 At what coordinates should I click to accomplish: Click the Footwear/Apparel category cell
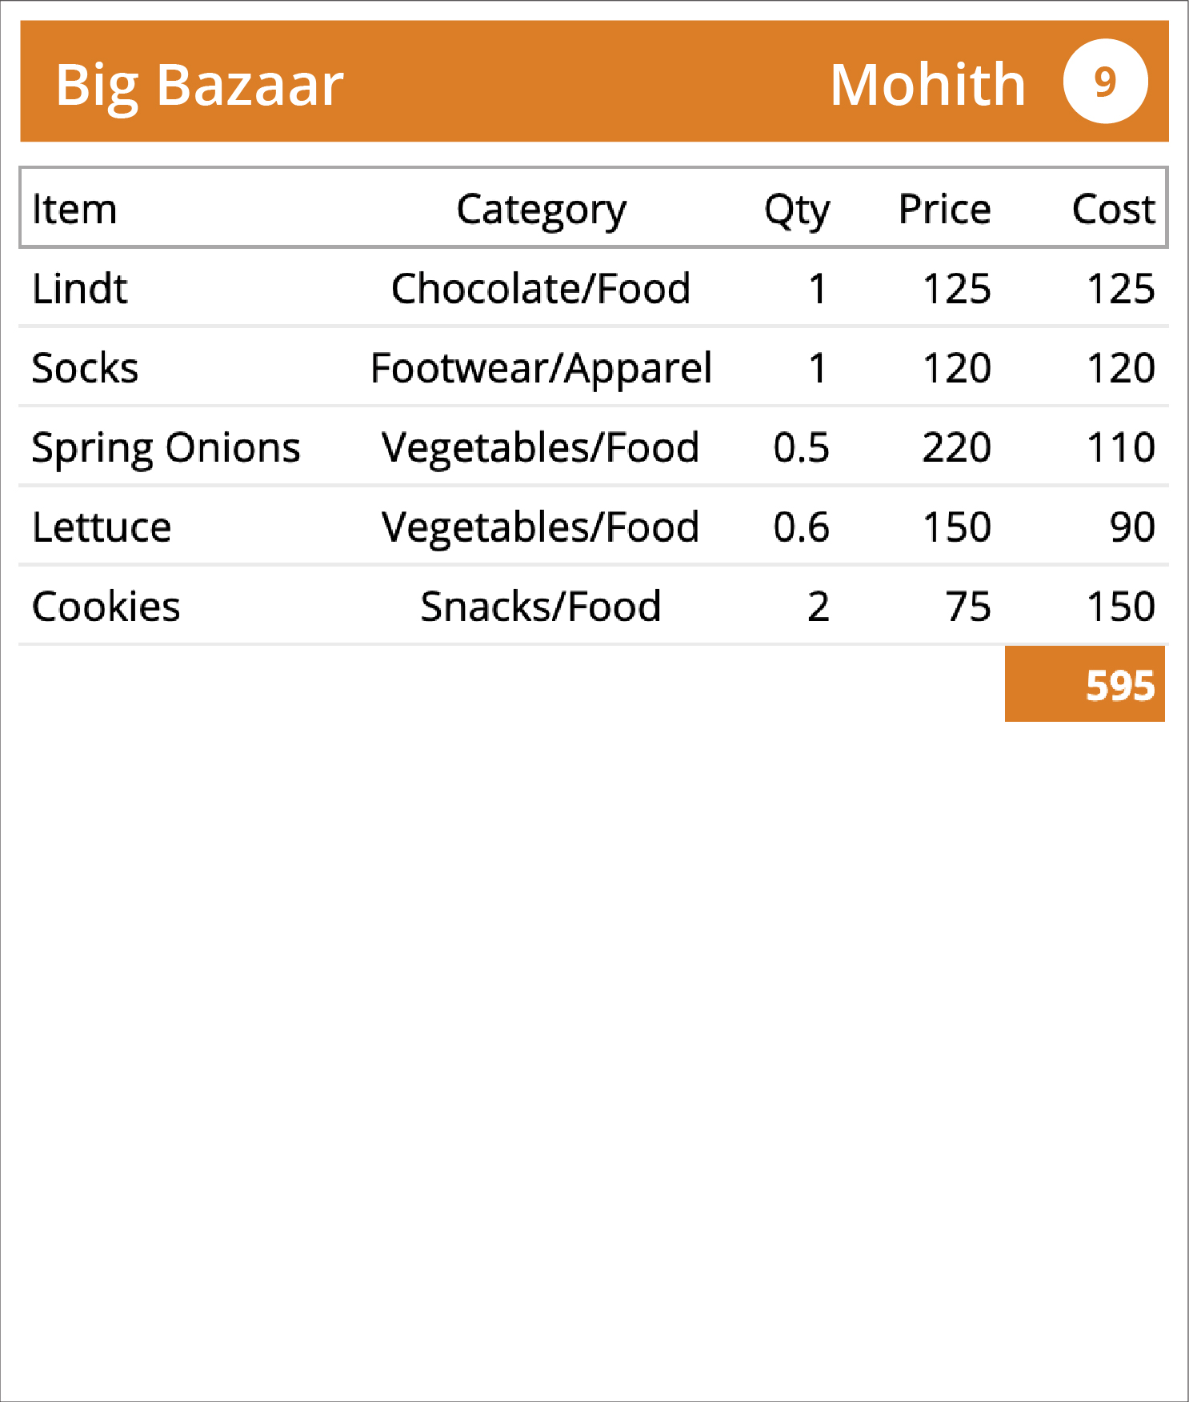tap(541, 369)
